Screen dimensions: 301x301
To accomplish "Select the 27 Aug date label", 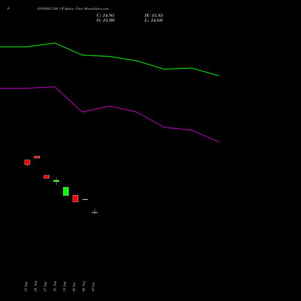I will 45,287.
